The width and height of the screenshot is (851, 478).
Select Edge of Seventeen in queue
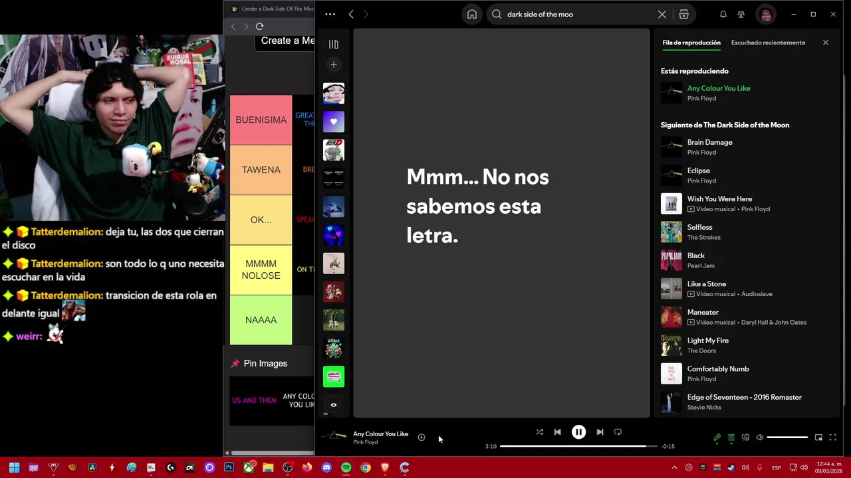(x=745, y=402)
